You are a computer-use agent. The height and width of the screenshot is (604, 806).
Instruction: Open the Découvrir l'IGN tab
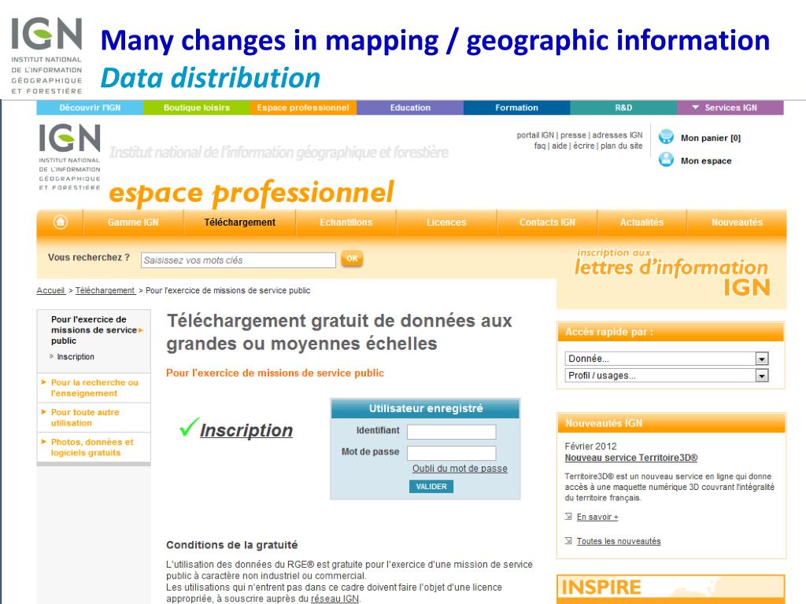[90, 108]
